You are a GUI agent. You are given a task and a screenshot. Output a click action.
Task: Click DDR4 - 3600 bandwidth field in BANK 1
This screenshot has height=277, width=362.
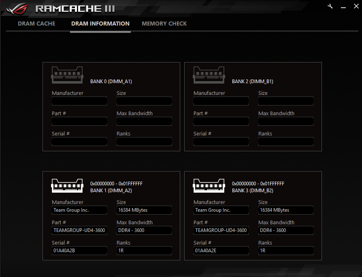point(144,230)
